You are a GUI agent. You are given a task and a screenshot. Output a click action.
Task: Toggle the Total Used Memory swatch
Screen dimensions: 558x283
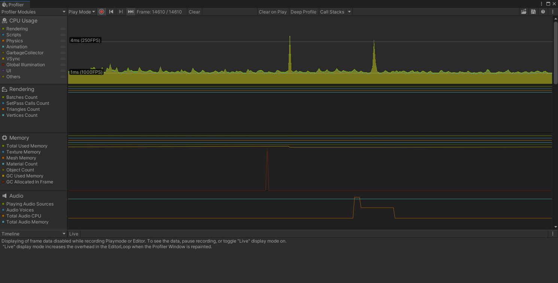point(3,146)
